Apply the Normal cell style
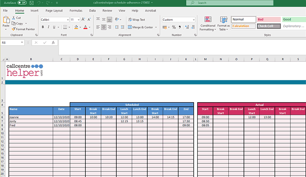The image size is (306, 177). point(244,19)
